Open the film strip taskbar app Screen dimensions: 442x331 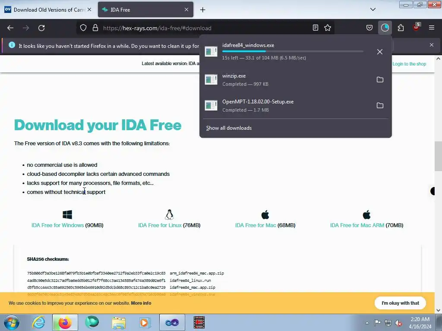click(x=199, y=322)
